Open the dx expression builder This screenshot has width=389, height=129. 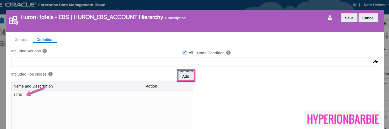(x=375, y=62)
